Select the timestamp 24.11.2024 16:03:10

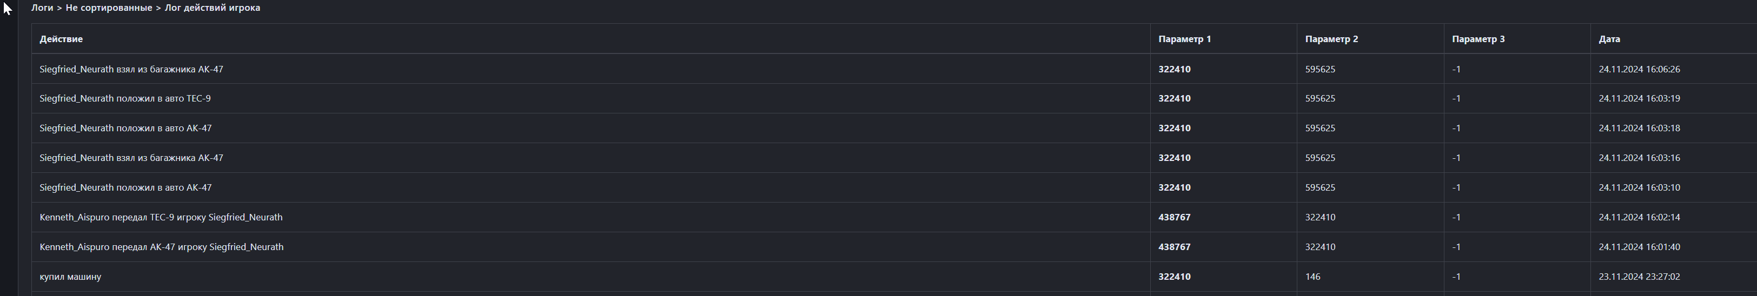[x=1639, y=187]
